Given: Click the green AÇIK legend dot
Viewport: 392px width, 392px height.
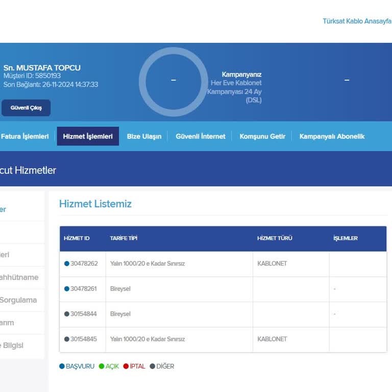Looking at the screenshot, I should coord(102,366).
